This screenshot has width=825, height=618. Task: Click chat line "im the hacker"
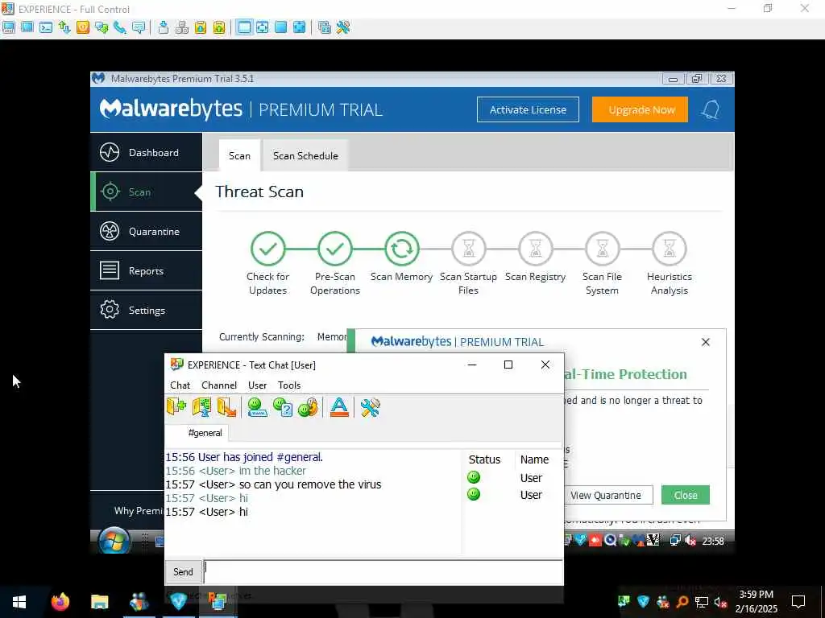pyautogui.click(x=236, y=471)
